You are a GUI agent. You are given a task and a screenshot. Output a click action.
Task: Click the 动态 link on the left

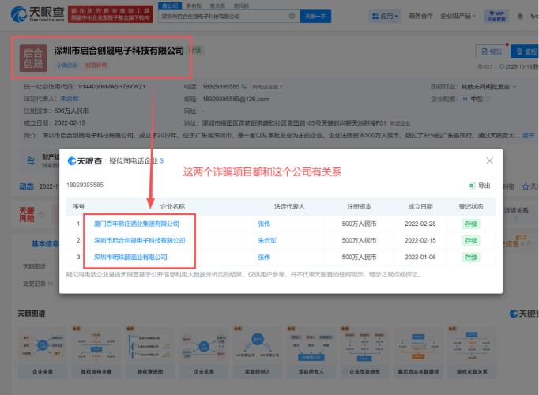pyautogui.click(x=26, y=186)
